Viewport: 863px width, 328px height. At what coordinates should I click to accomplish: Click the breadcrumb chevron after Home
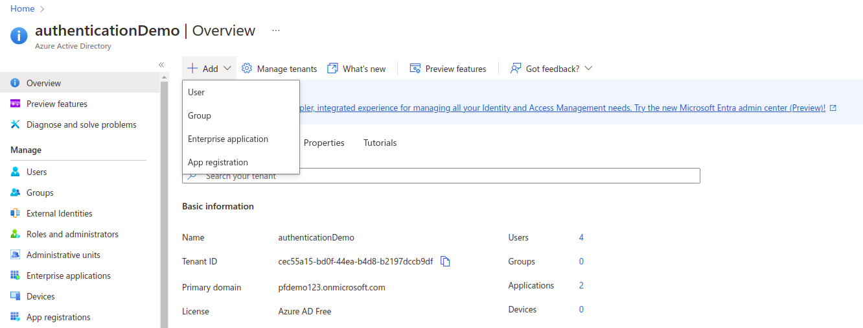click(x=43, y=9)
